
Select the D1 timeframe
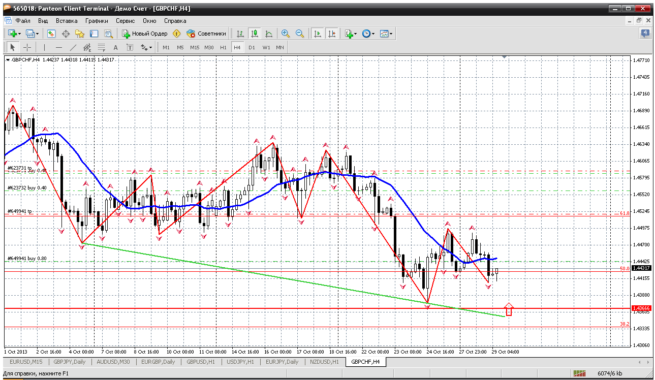click(x=252, y=47)
